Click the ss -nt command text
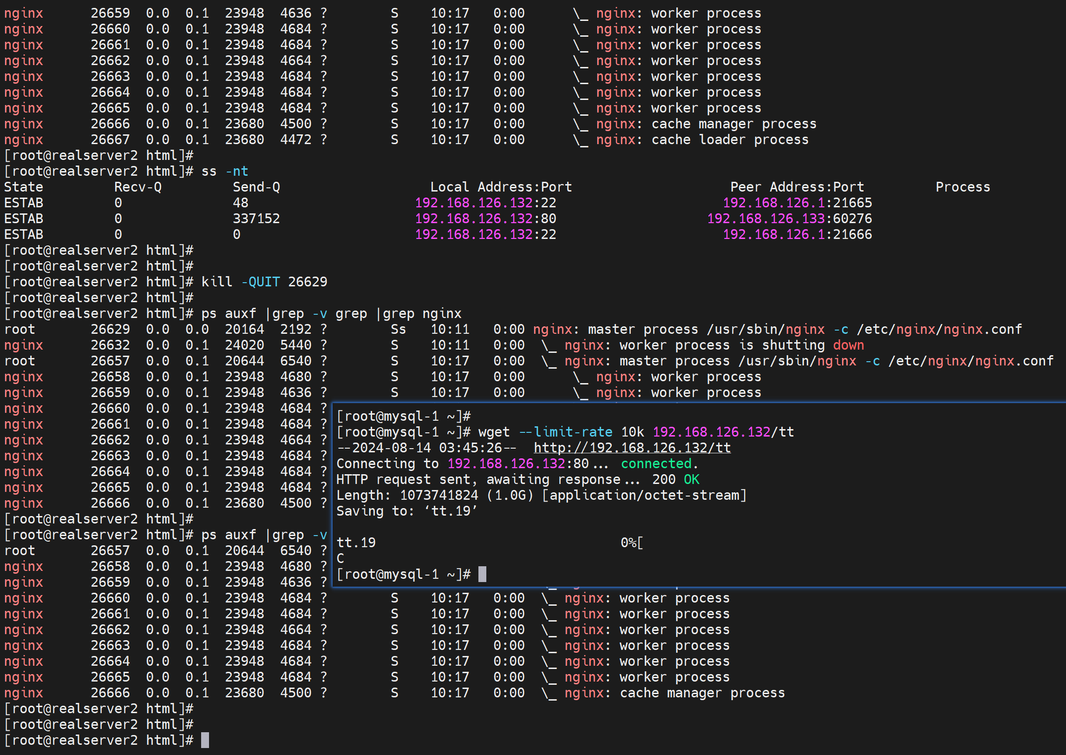 (225, 171)
